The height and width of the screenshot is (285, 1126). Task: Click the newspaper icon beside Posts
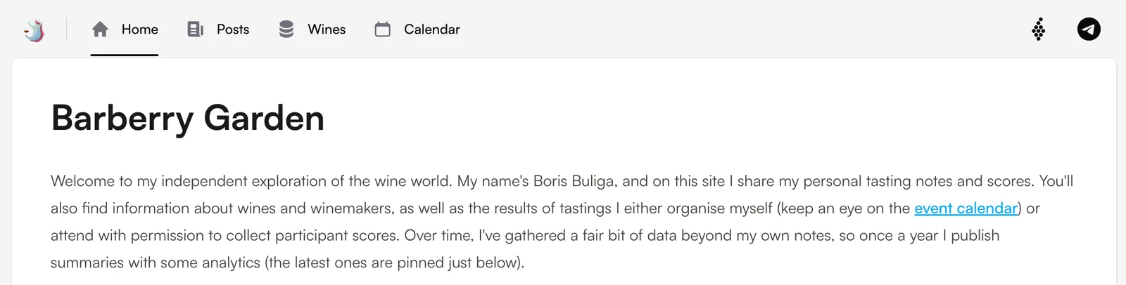click(x=195, y=29)
